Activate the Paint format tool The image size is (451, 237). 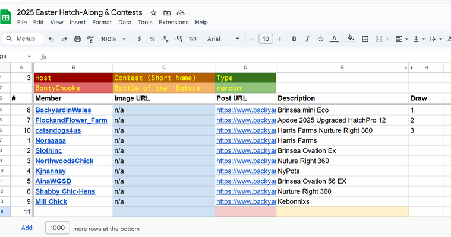tap(90, 39)
